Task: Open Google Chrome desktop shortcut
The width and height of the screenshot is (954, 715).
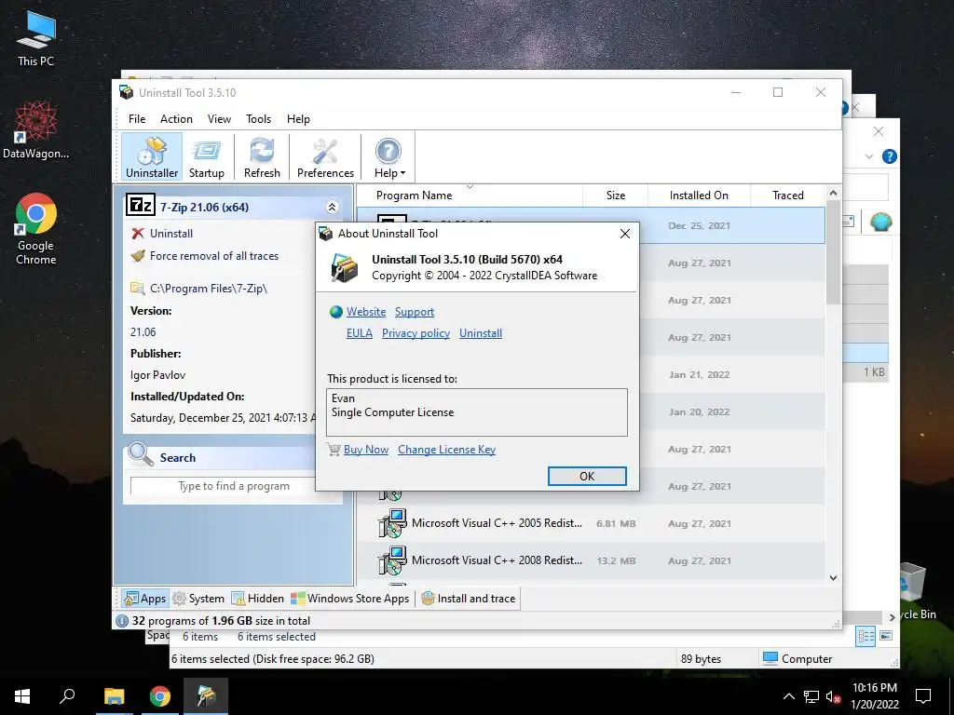Action: point(36,229)
